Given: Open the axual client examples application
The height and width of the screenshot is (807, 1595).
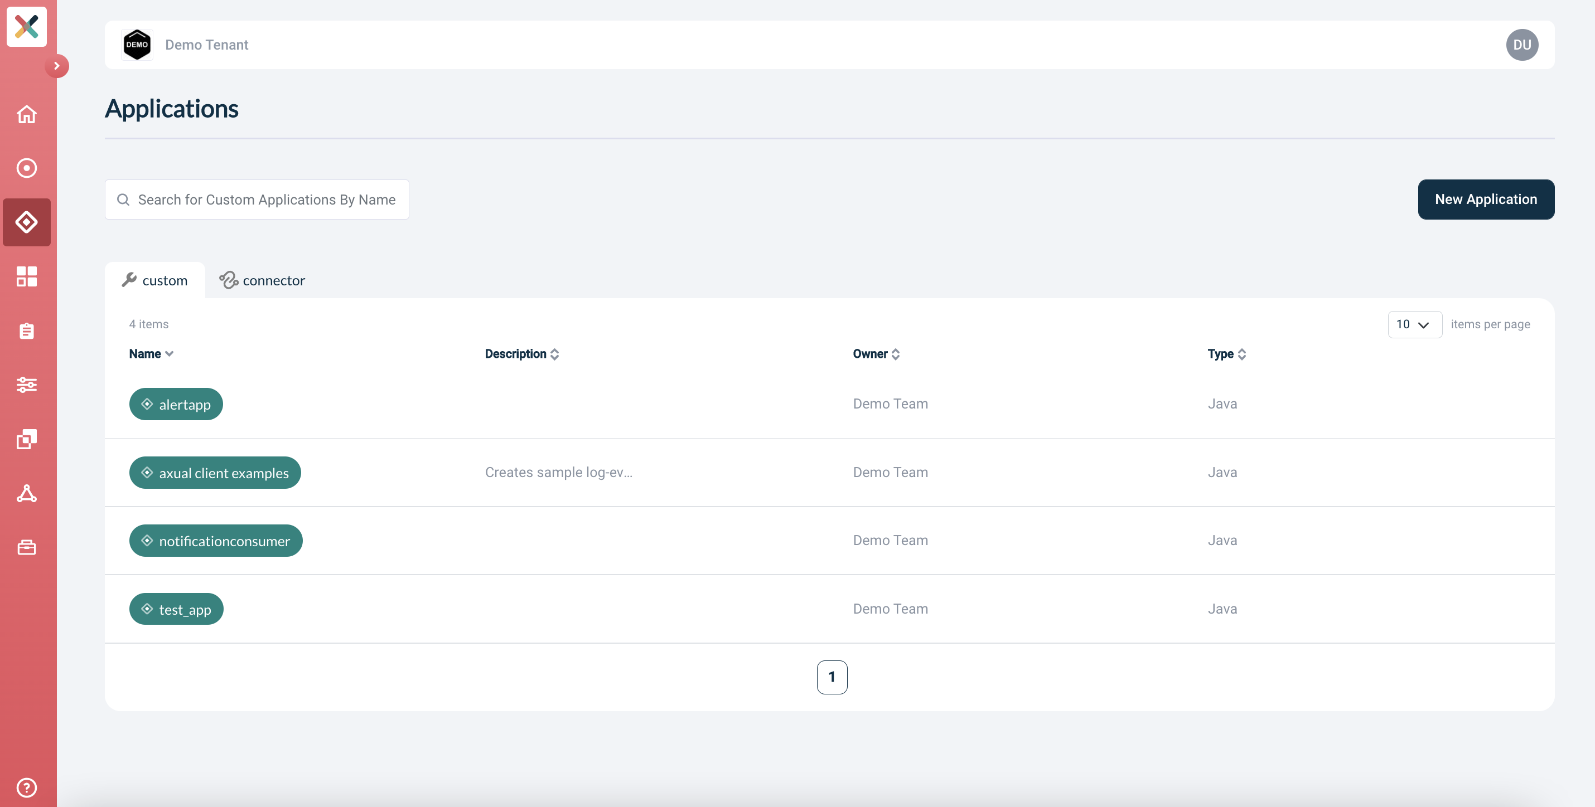Looking at the screenshot, I should [x=215, y=473].
